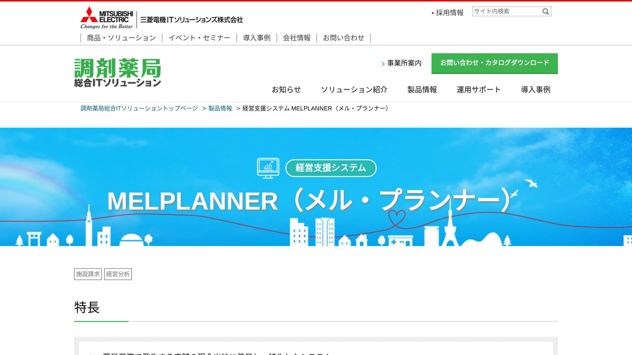Select the 経営分析 tag
The image size is (632, 355).
pos(118,274)
